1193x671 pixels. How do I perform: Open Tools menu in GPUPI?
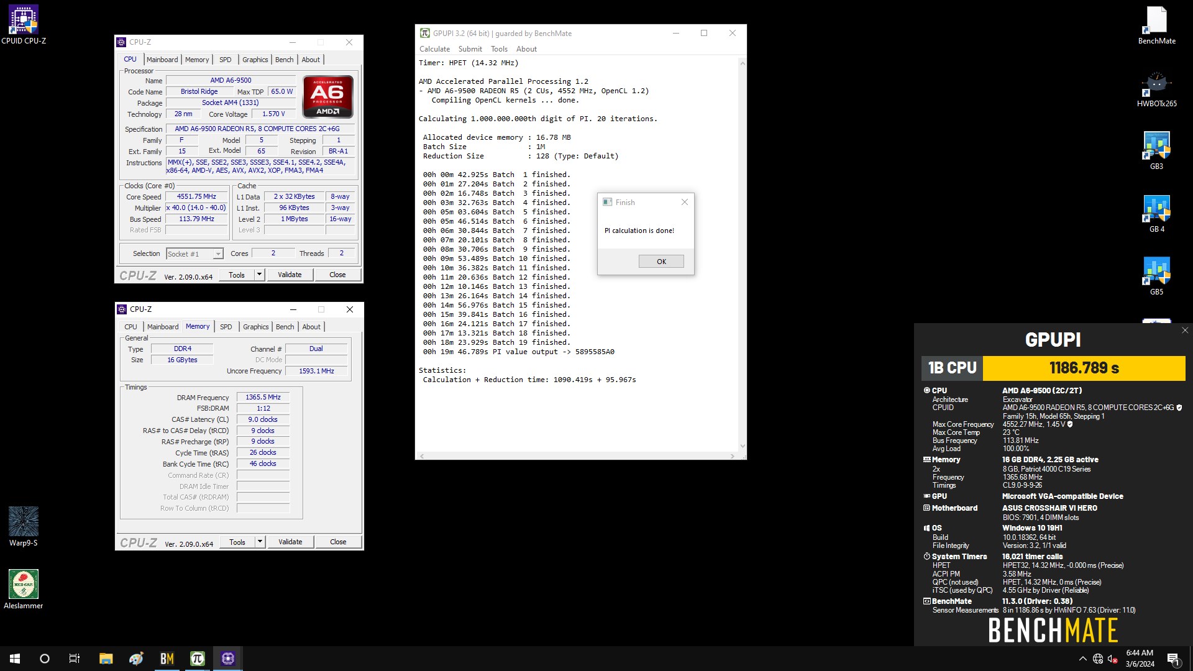499,49
